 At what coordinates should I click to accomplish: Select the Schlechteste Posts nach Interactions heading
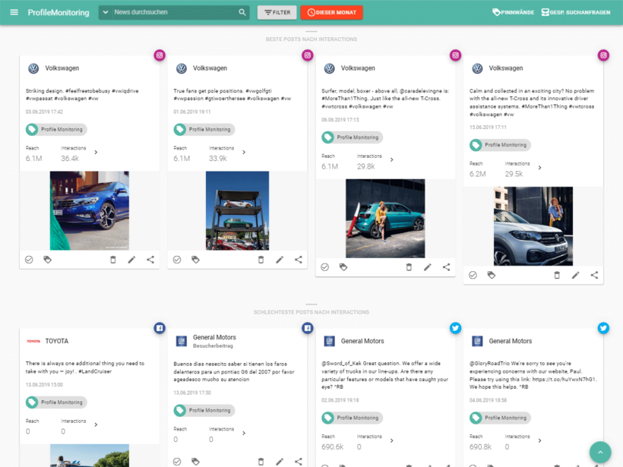[311, 312]
